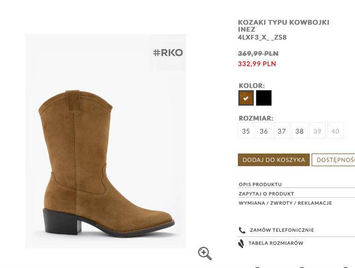Viewport: 355px width, 268px height.
Task: Click unavailable size 40
Action: coord(335,131)
